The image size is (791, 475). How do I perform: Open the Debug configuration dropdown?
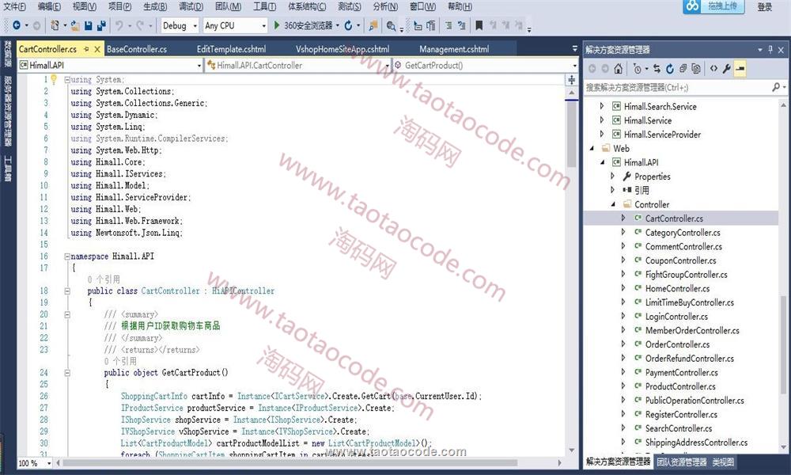point(180,26)
